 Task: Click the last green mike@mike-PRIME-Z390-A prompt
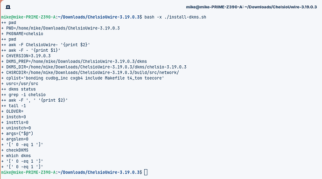point(28,172)
